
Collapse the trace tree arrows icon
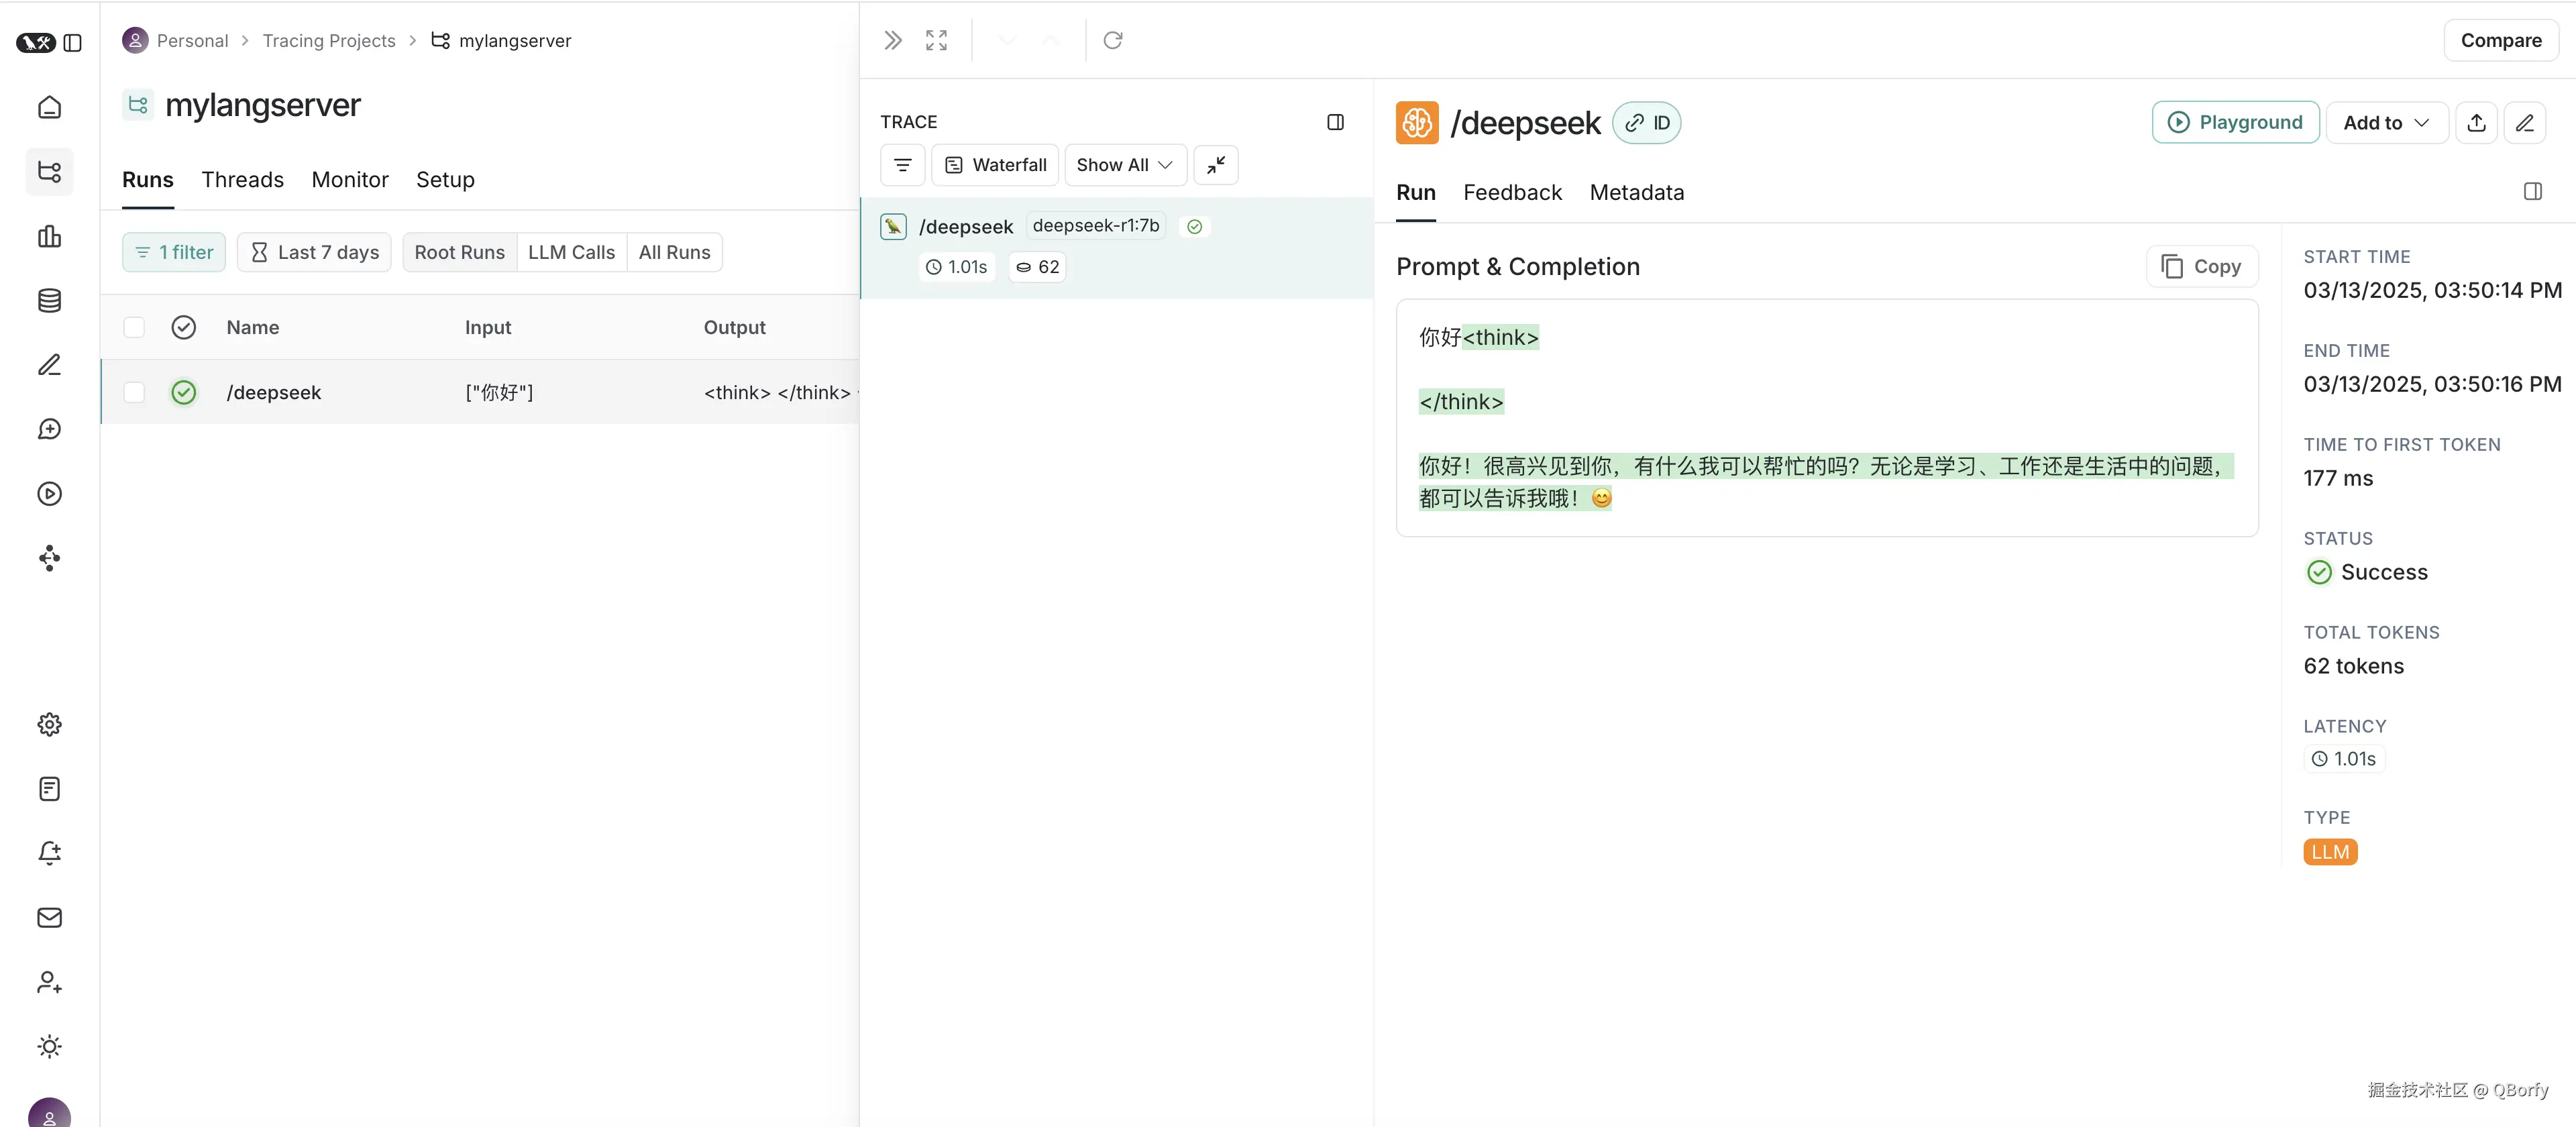click(x=1216, y=165)
